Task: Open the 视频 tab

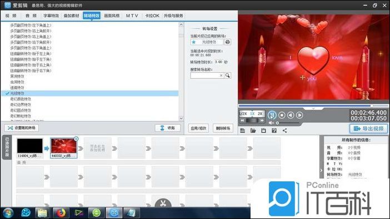Action: [x=11, y=16]
